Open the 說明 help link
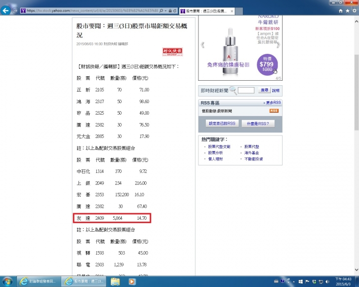 (276, 90)
